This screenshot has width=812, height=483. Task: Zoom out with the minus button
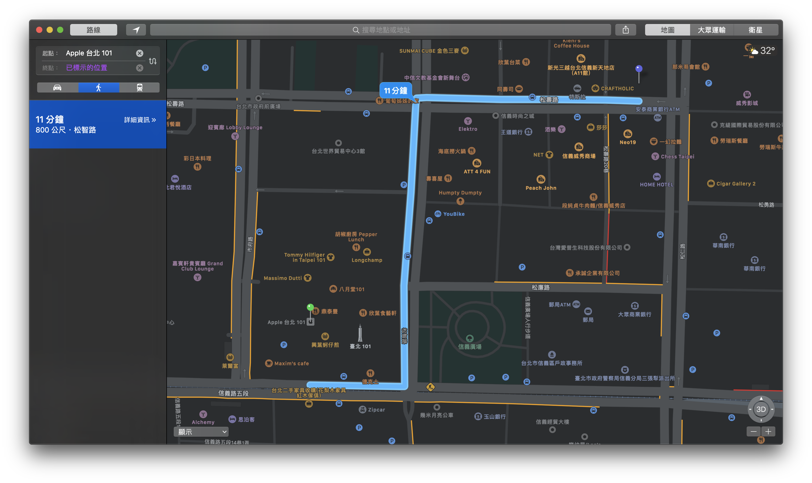(x=753, y=432)
